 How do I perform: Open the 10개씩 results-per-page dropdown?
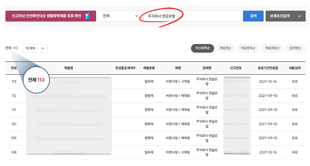click(35, 48)
